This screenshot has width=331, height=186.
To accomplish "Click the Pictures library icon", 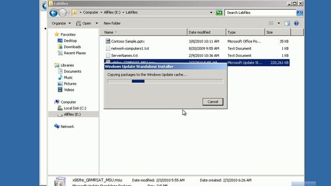I will point(60,84).
